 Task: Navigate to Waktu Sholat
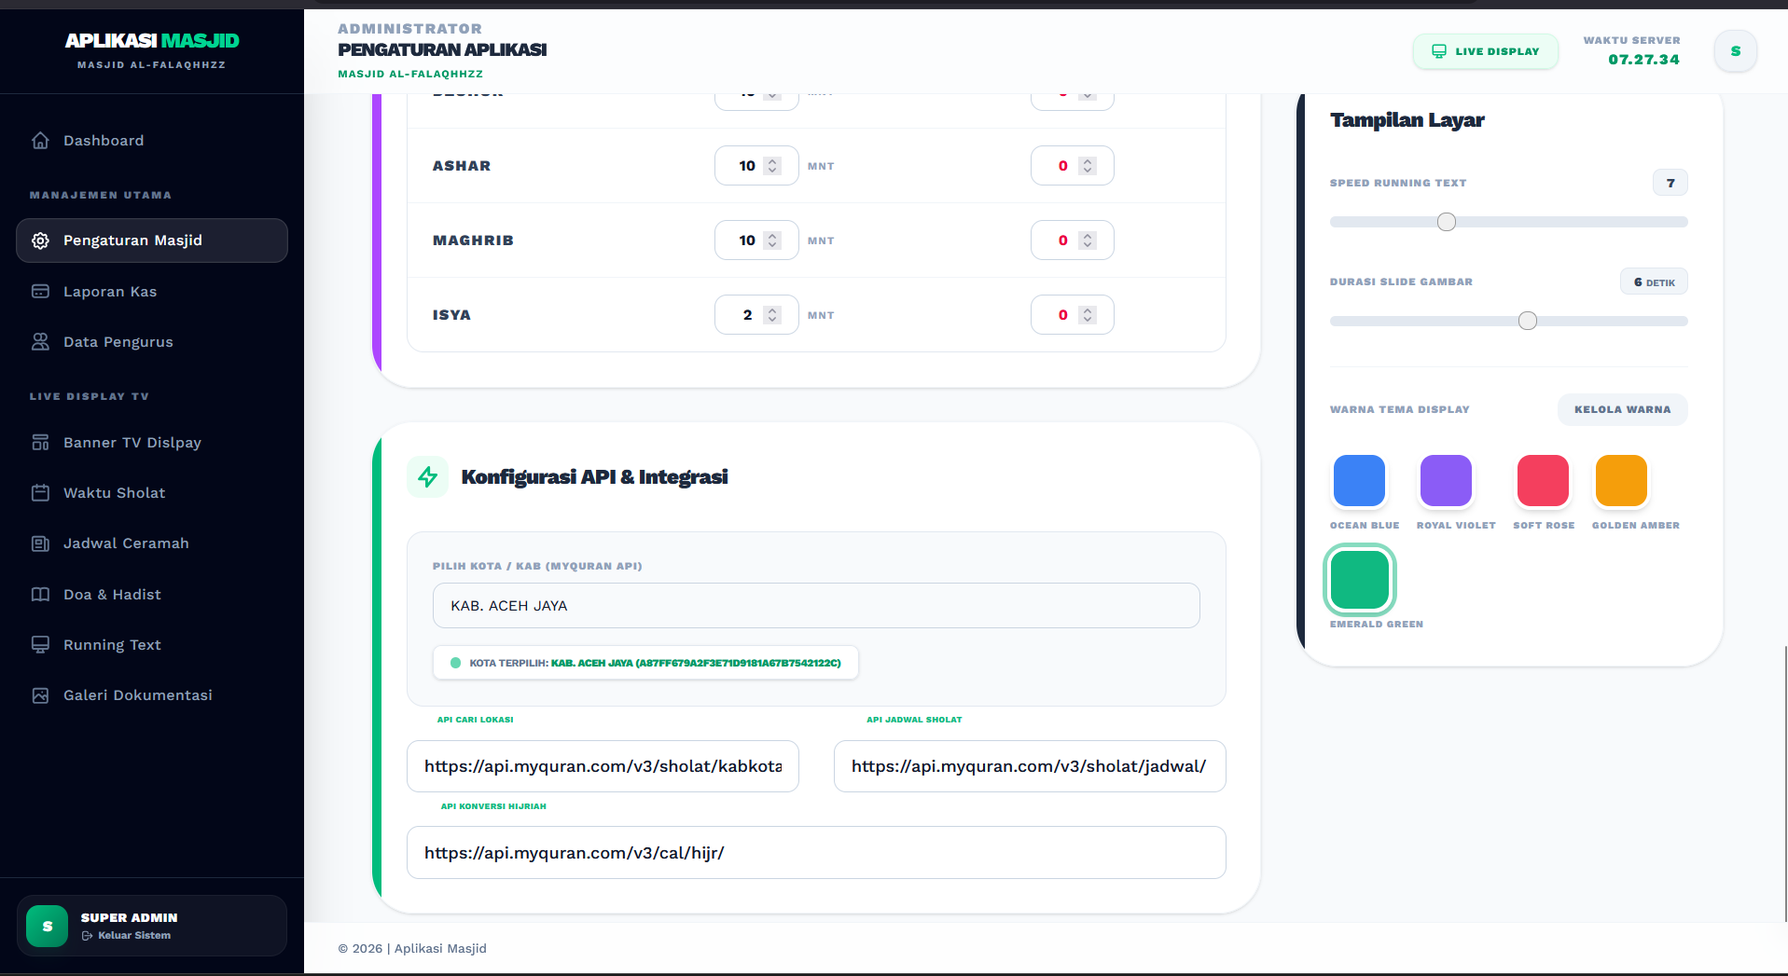[152, 493]
